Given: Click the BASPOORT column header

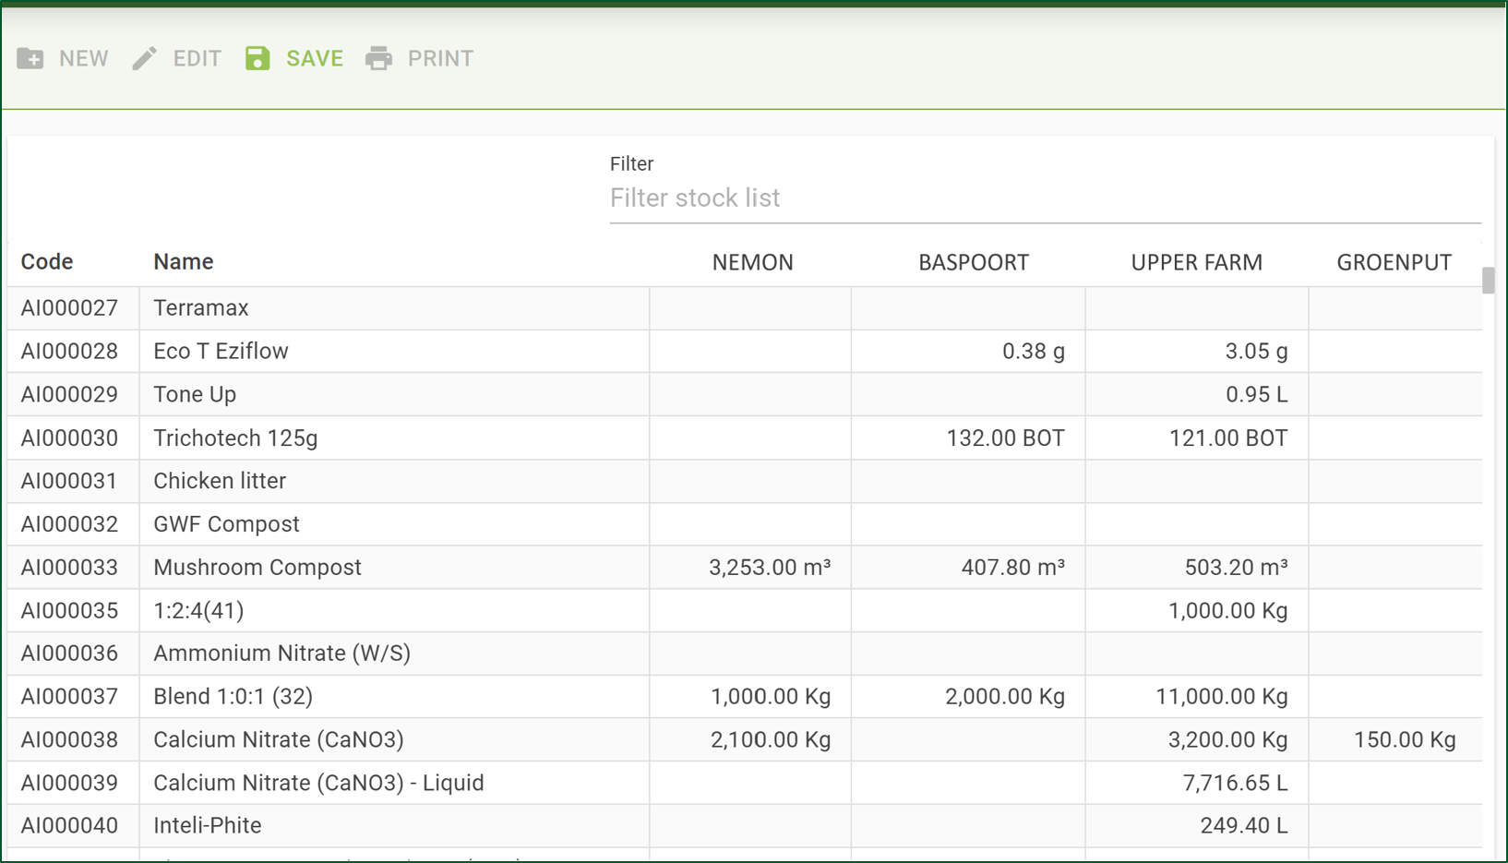Looking at the screenshot, I should click(974, 263).
